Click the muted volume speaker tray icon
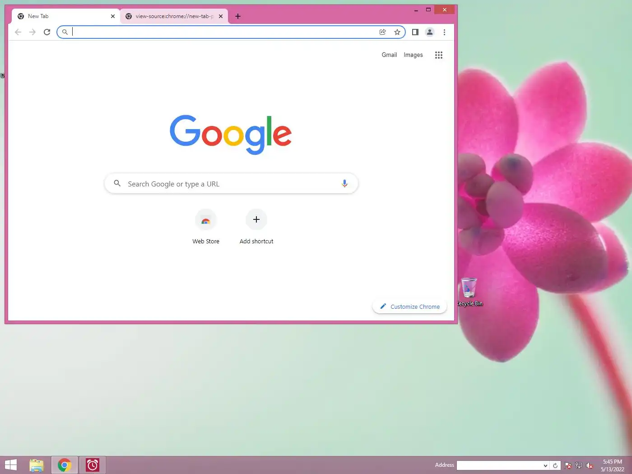 click(x=590, y=465)
